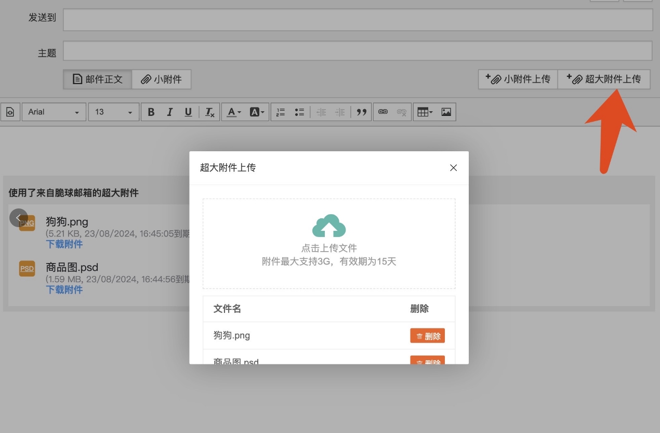This screenshot has height=433, width=660.
Task: Create a numbered list
Action: tap(280, 111)
